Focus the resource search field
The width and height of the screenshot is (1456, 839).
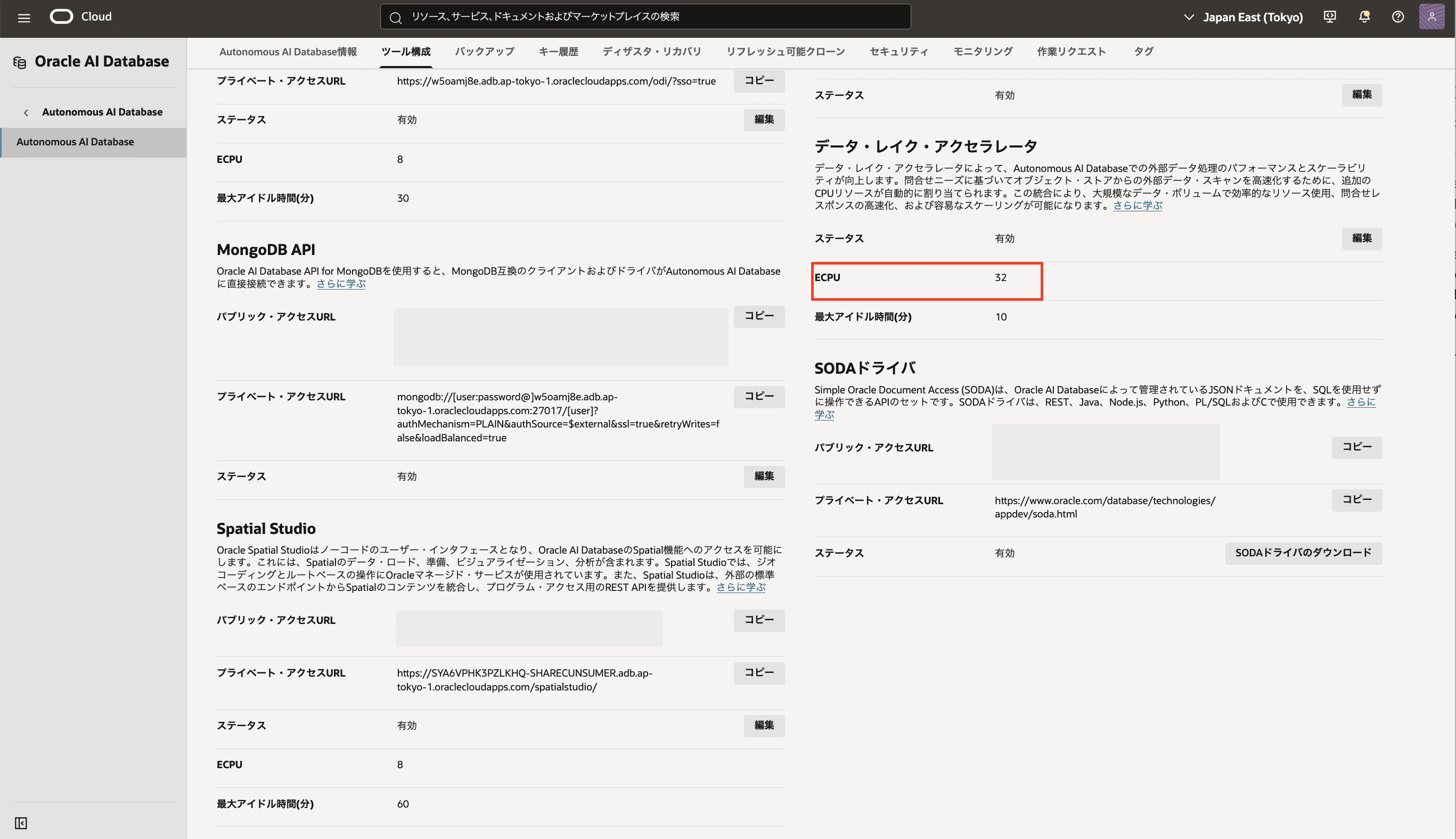(x=645, y=17)
